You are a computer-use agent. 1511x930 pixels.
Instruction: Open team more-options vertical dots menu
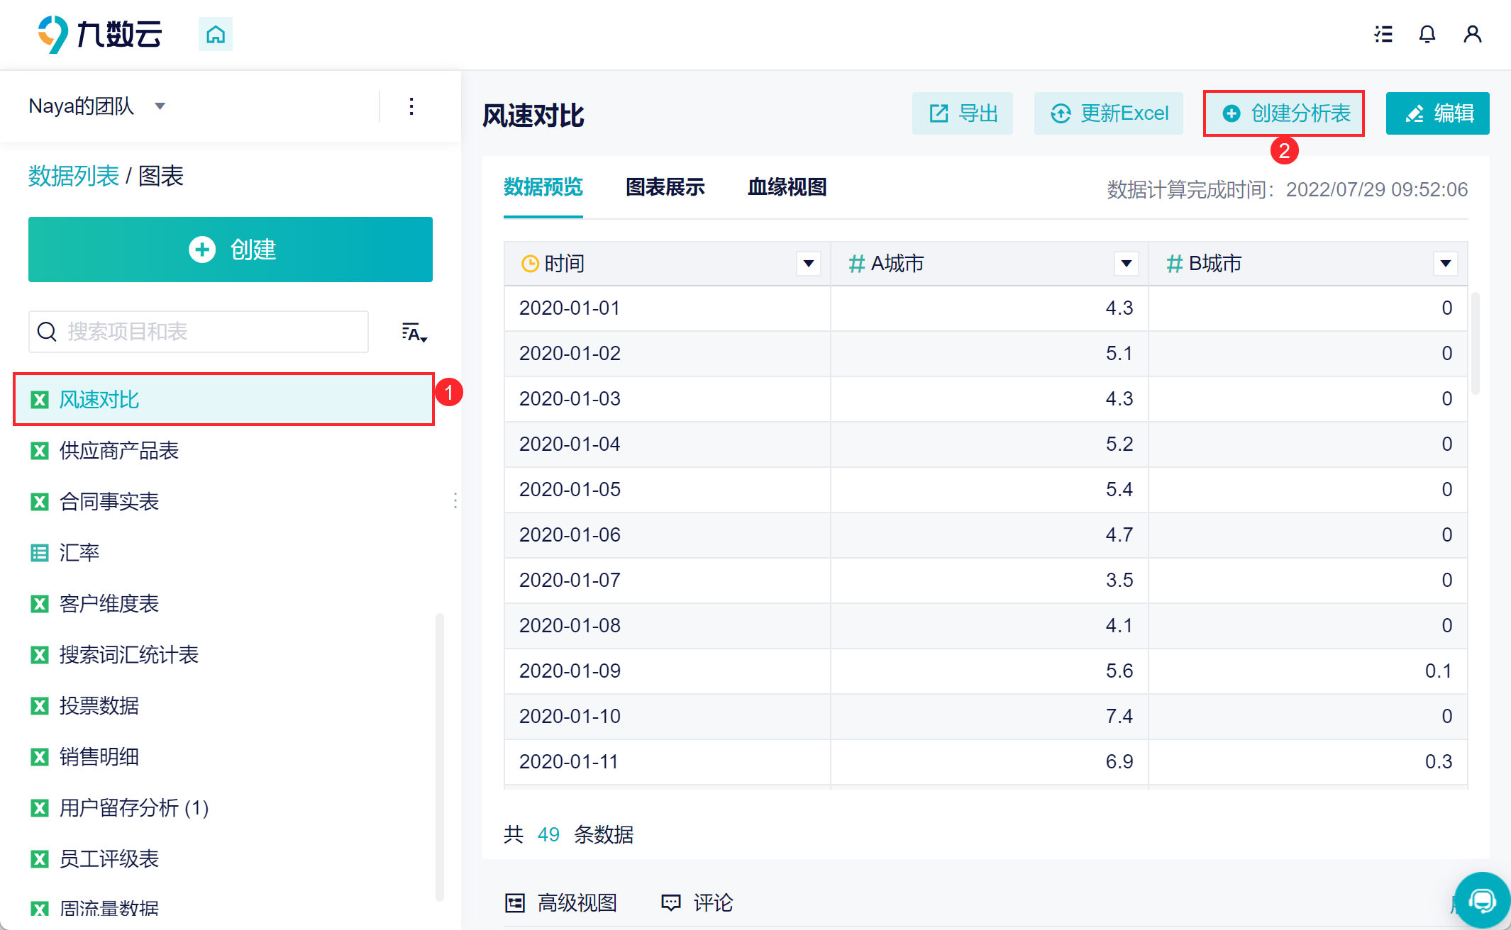[x=411, y=107]
